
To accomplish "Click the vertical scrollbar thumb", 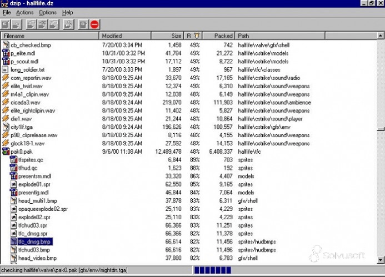I will click(x=381, y=129).
